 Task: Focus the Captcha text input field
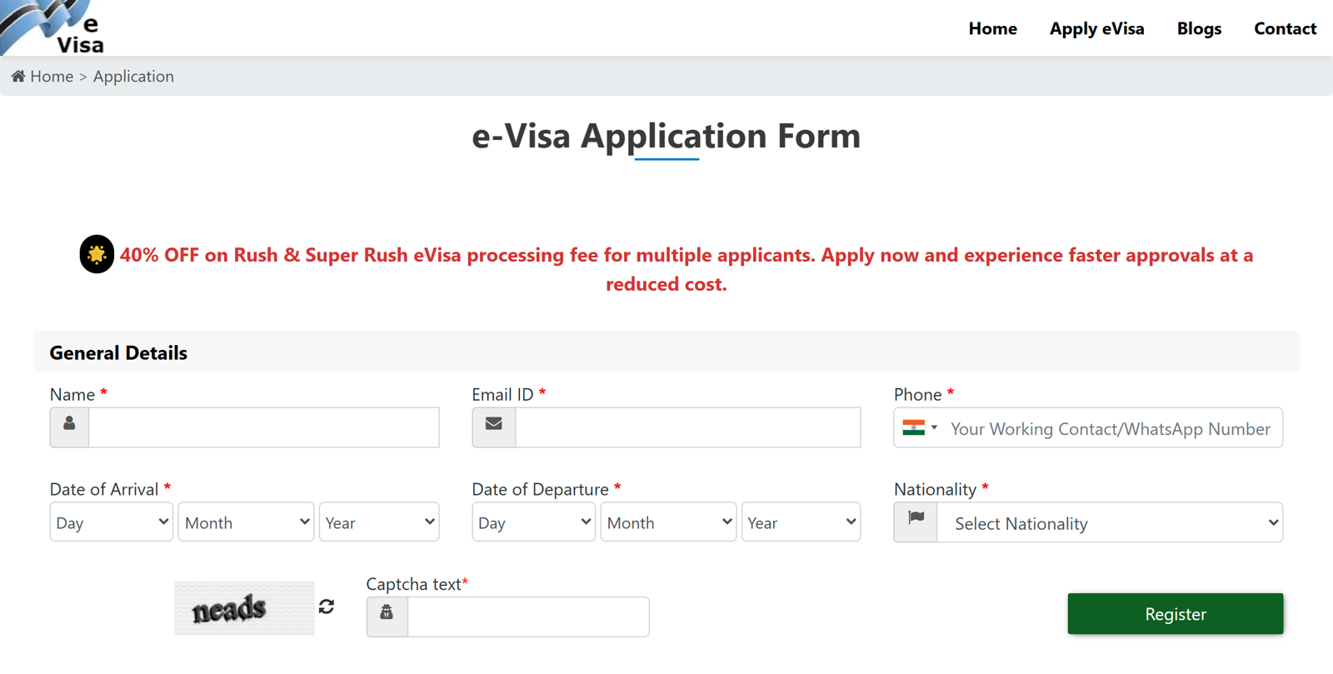528,617
